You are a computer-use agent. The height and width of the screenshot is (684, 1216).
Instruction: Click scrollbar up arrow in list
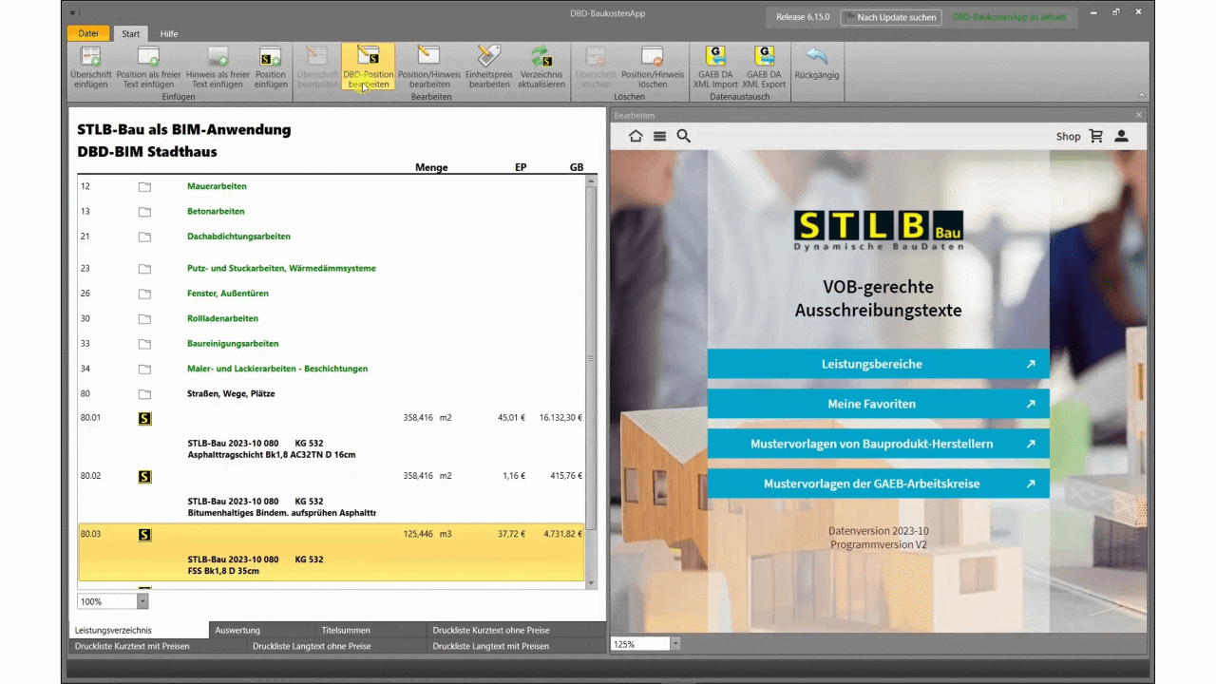(591, 180)
